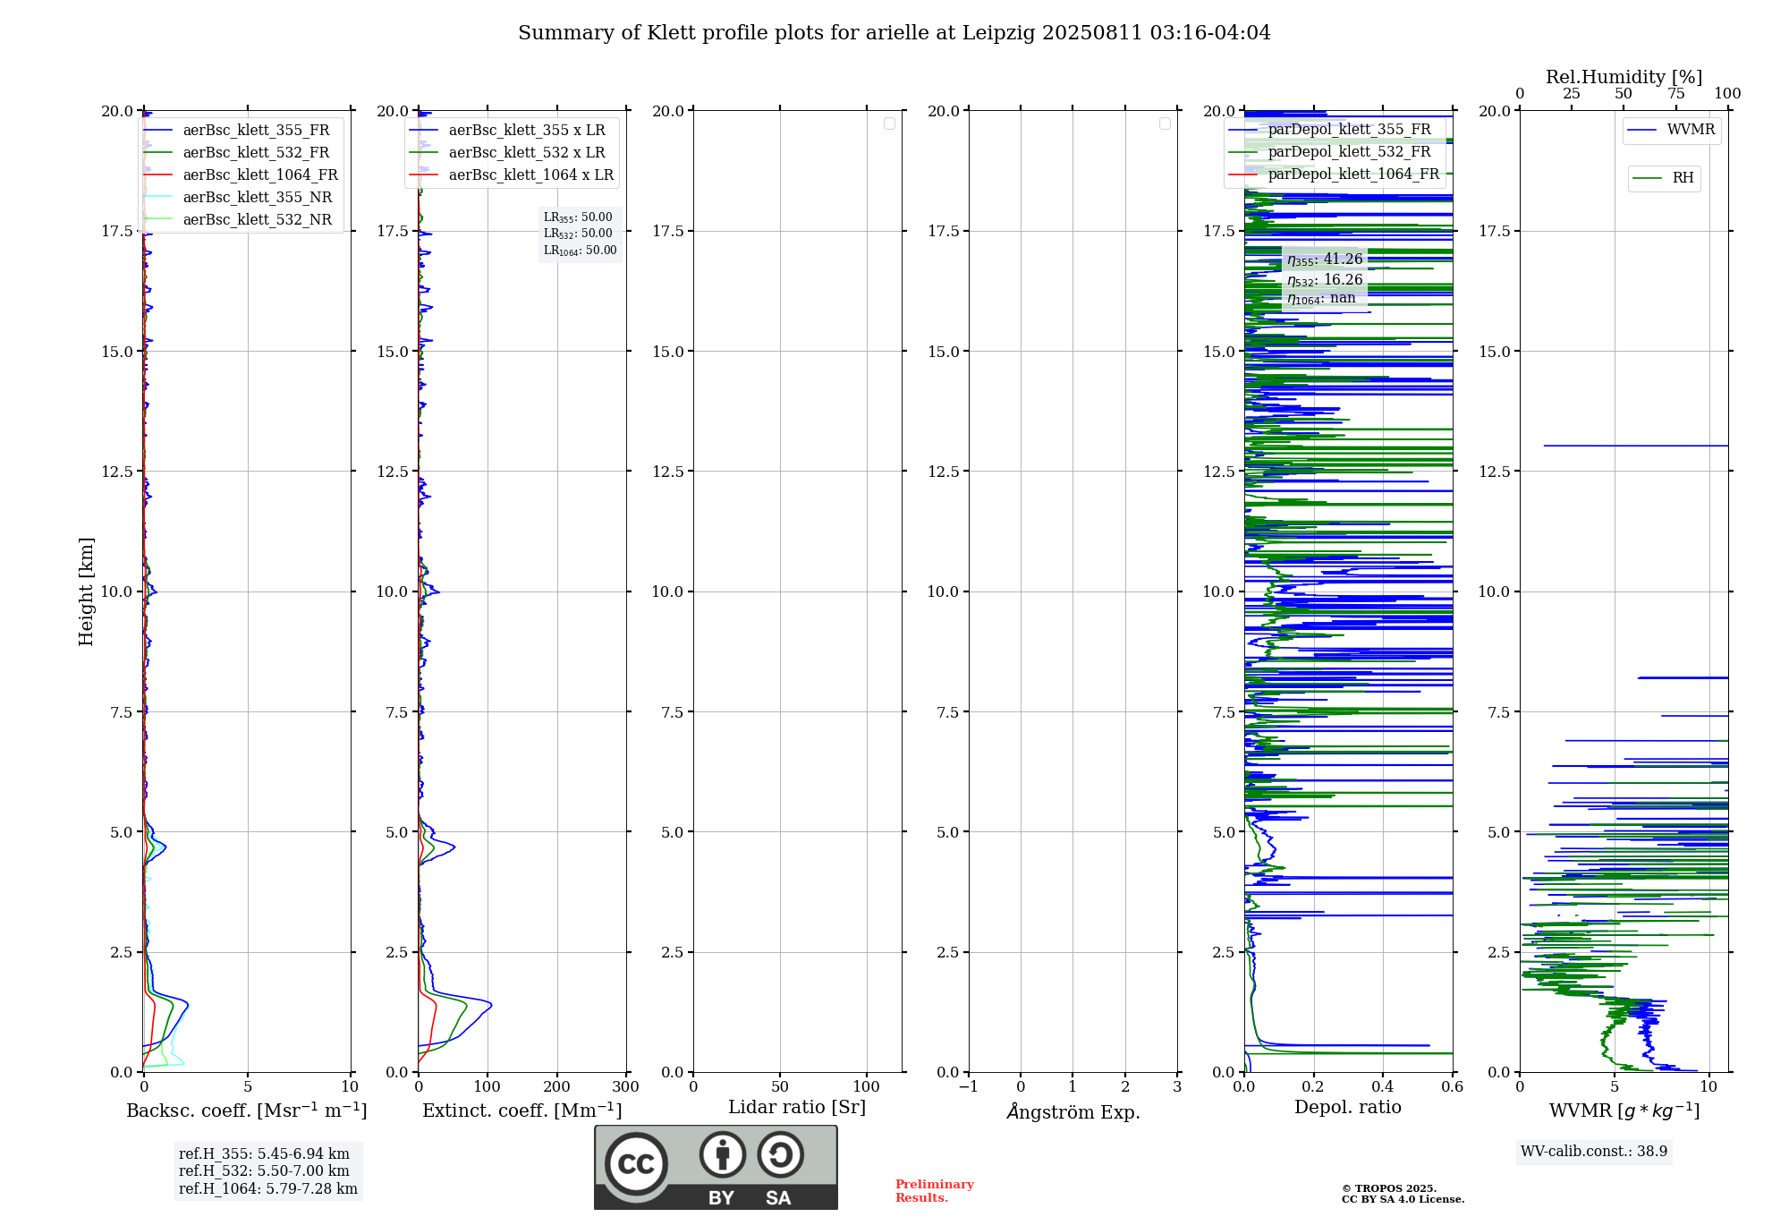This screenshot has height=1217, width=1789.
Task: Click the CC BY SA 4.0 License text
Action: pyautogui.click(x=1403, y=1200)
